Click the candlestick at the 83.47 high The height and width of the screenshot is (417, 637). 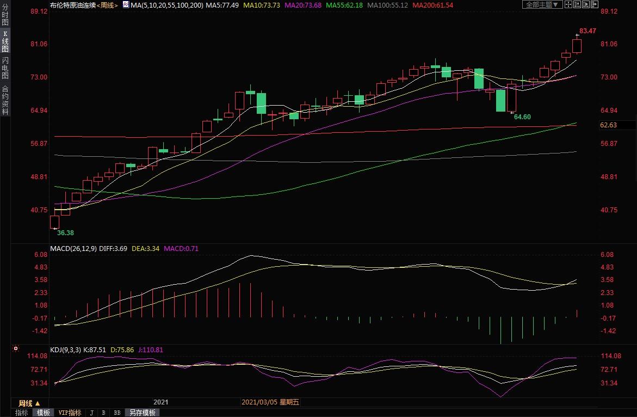577,46
